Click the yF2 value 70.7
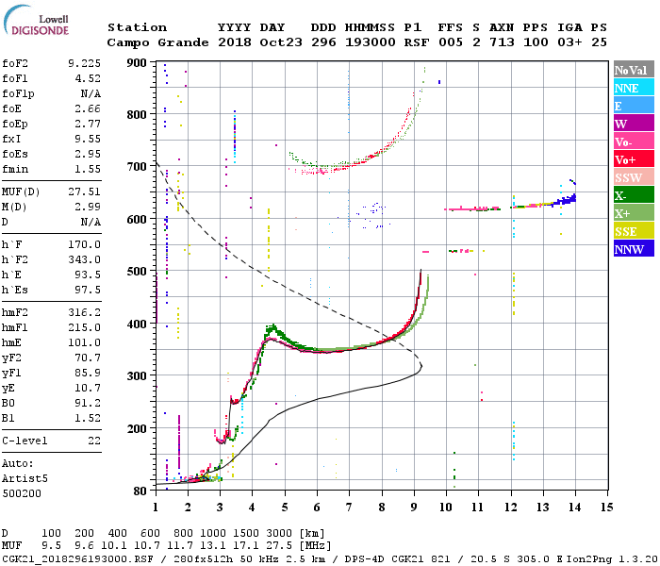The image size is (660, 566). pyautogui.click(x=88, y=358)
